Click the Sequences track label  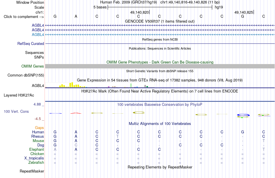point(34,52)
